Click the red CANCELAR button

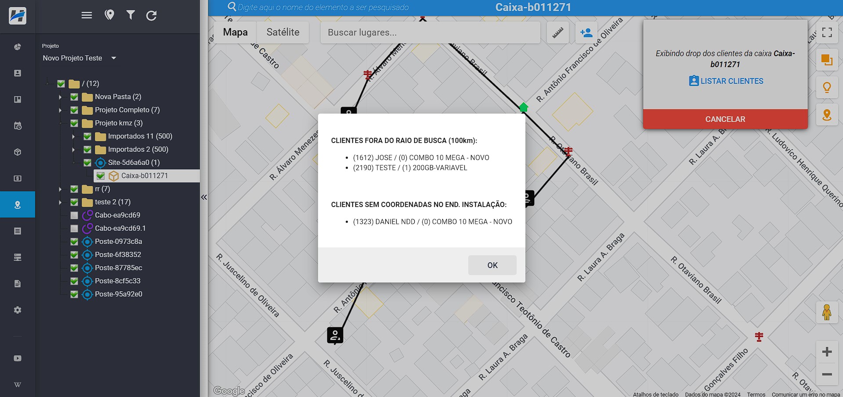click(x=725, y=119)
